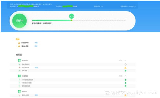The width and height of the screenshot is (160, 98).
Task: Click the green four-dot icon for 主备质量 group
Action: 19,76
